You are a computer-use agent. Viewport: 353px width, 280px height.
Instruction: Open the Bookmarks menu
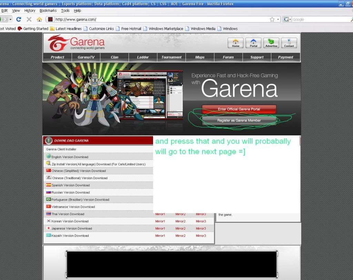point(48,11)
